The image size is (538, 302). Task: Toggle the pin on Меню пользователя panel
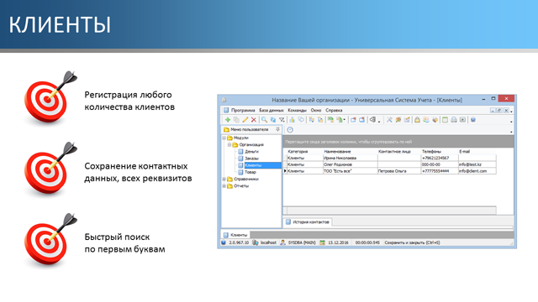277,129
